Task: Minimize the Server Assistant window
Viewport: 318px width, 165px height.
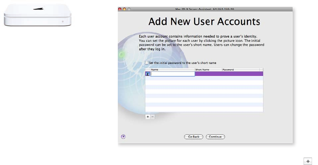Action: click(x=124, y=9)
